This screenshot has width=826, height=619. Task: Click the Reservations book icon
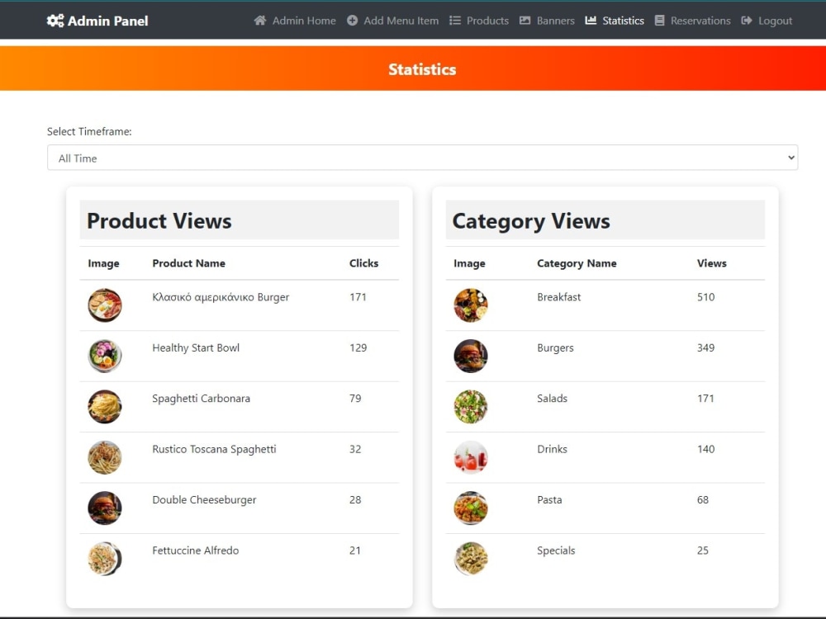pyautogui.click(x=659, y=21)
